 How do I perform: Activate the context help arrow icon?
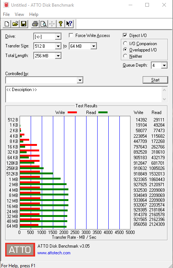[69, 24]
